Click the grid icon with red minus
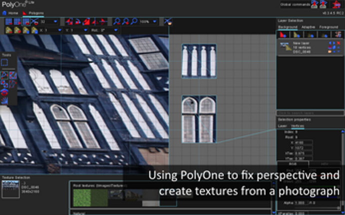345x215 pixels. point(9,21)
